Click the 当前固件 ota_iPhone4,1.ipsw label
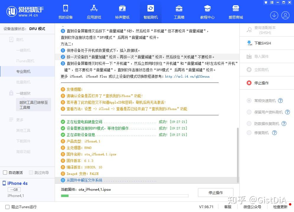Viewport: 294px width, 212px height. (86, 190)
